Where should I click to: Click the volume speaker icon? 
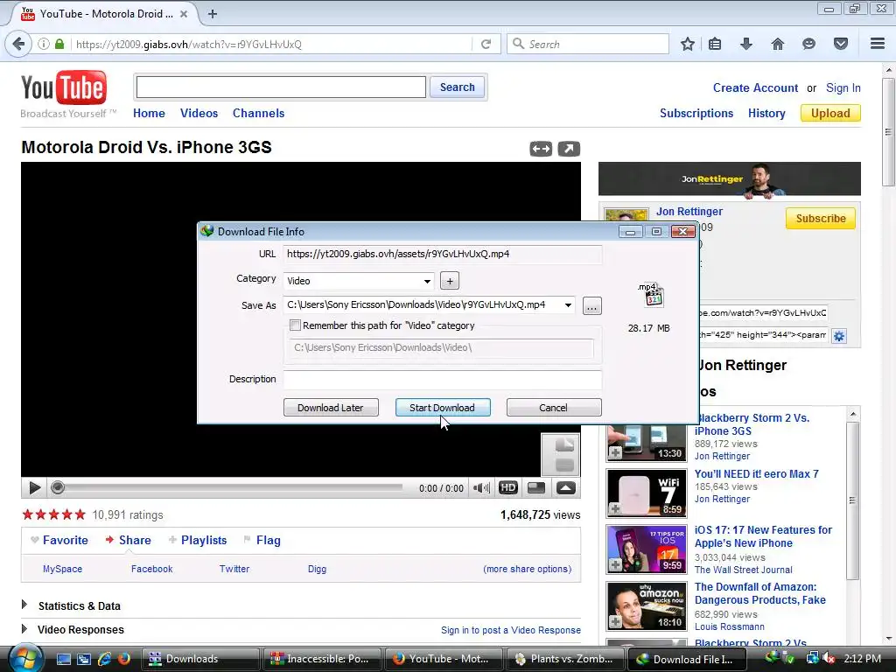[481, 488]
